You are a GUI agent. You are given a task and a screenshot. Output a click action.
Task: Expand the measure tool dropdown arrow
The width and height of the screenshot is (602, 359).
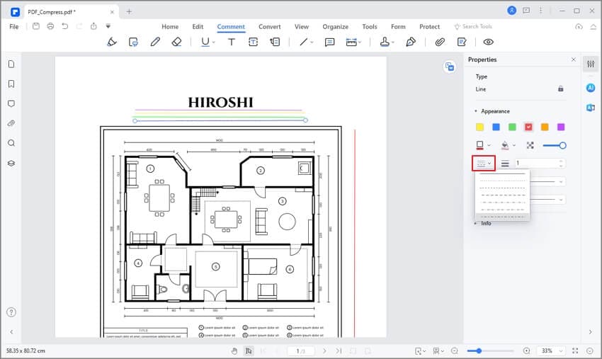360,42
